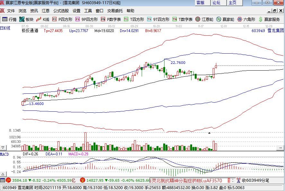Click the 客服 button

(202, 3)
